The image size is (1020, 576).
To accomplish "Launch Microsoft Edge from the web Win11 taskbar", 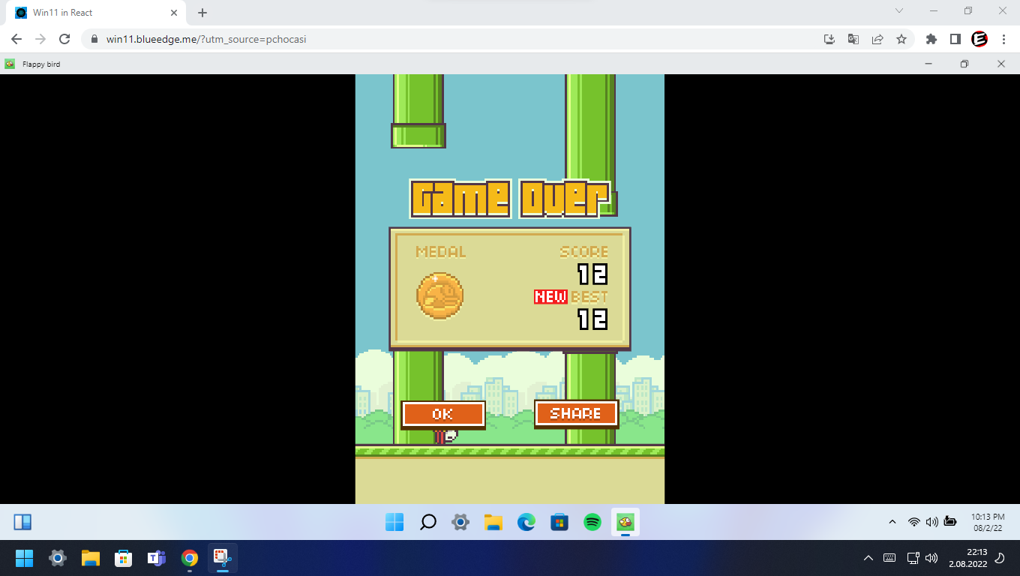I will point(526,522).
